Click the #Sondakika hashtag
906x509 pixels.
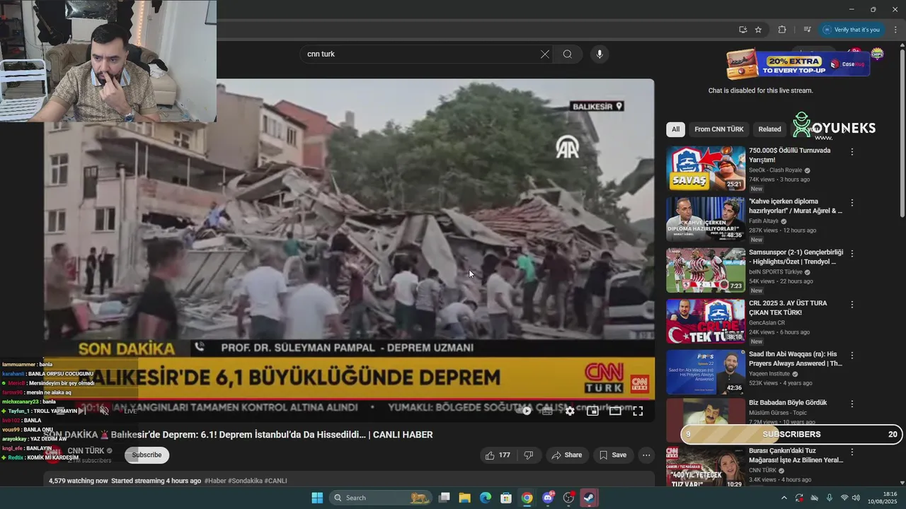point(245,481)
